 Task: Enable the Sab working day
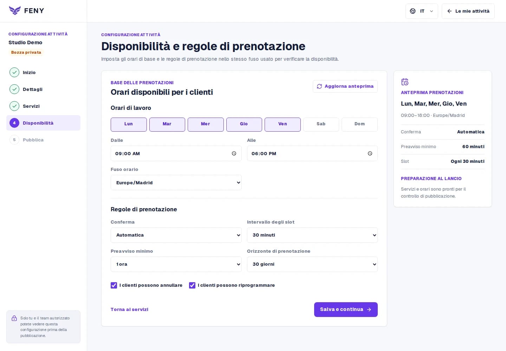tap(321, 124)
